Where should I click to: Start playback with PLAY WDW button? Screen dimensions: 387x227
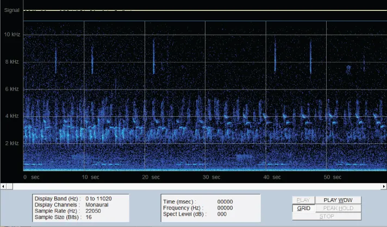point(338,200)
